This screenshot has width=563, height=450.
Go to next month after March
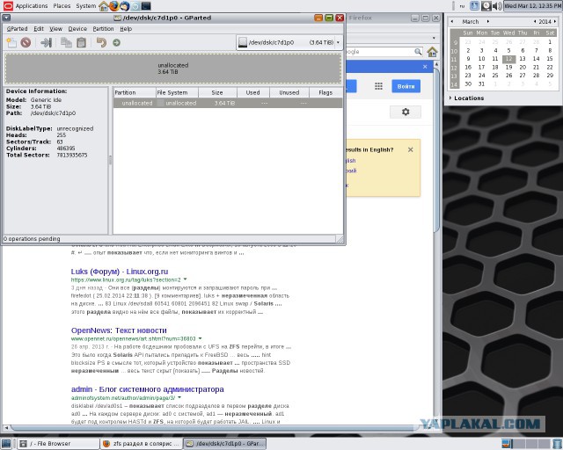coord(487,21)
